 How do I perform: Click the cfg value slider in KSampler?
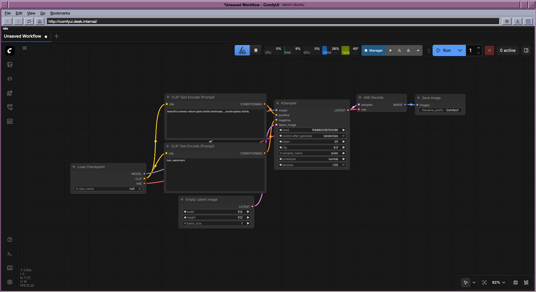pyautogui.click(x=312, y=148)
